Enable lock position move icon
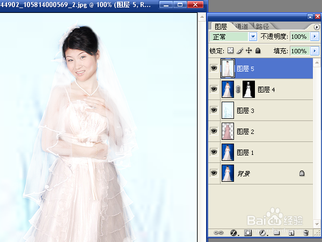 248,51
